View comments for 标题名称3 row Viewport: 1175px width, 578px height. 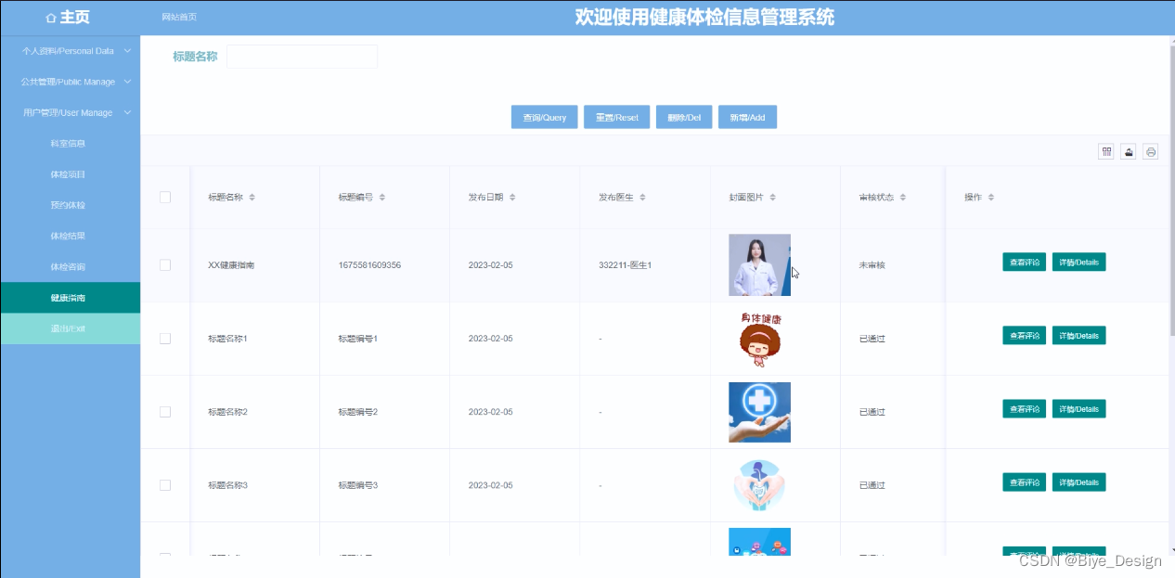tap(1024, 482)
